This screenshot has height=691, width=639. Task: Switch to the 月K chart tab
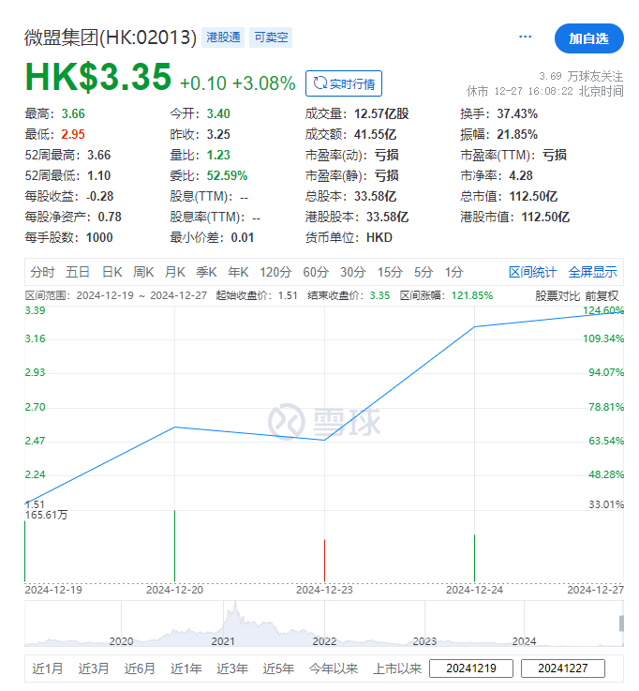tap(175, 272)
